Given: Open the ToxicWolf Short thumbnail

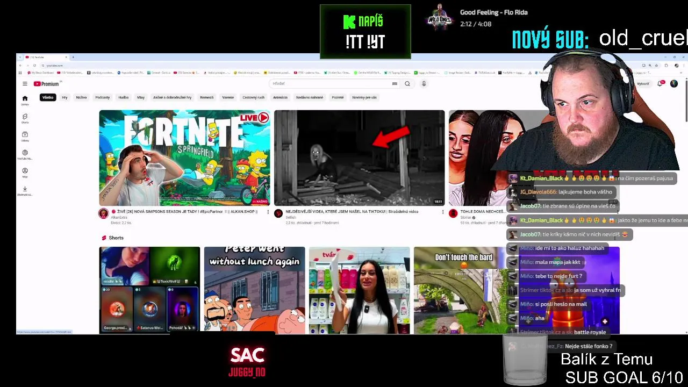Looking at the screenshot, I should coord(149,290).
